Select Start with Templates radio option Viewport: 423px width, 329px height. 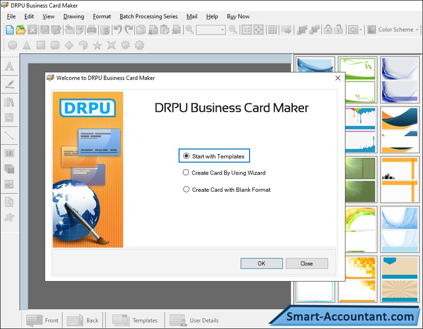pyautogui.click(x=214, y=156)
